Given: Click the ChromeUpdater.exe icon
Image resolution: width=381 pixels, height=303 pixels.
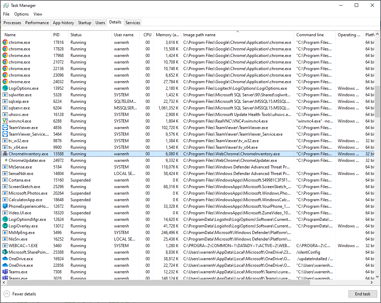Looking at the screenshot, I should tap(6, 160).
